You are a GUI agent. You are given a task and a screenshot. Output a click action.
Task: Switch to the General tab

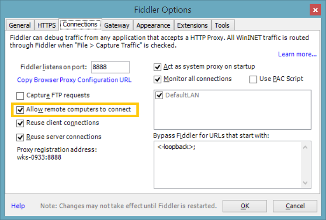click(x=20, y=25)
